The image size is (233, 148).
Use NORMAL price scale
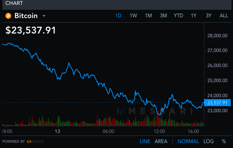(x=188, y=141)
